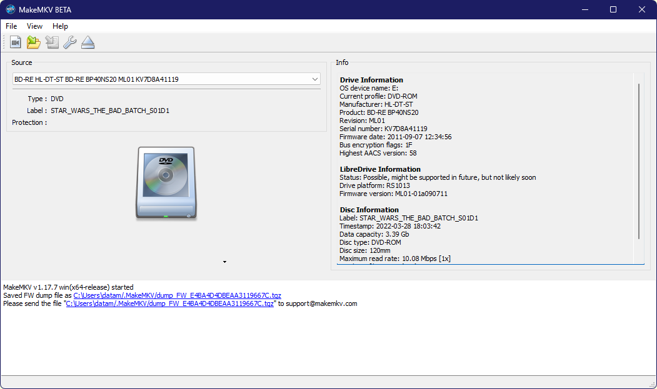Click the 'Drive platform: RS1013' line
The width and height of the screenshot is (657, 389).
pos(374,185)
